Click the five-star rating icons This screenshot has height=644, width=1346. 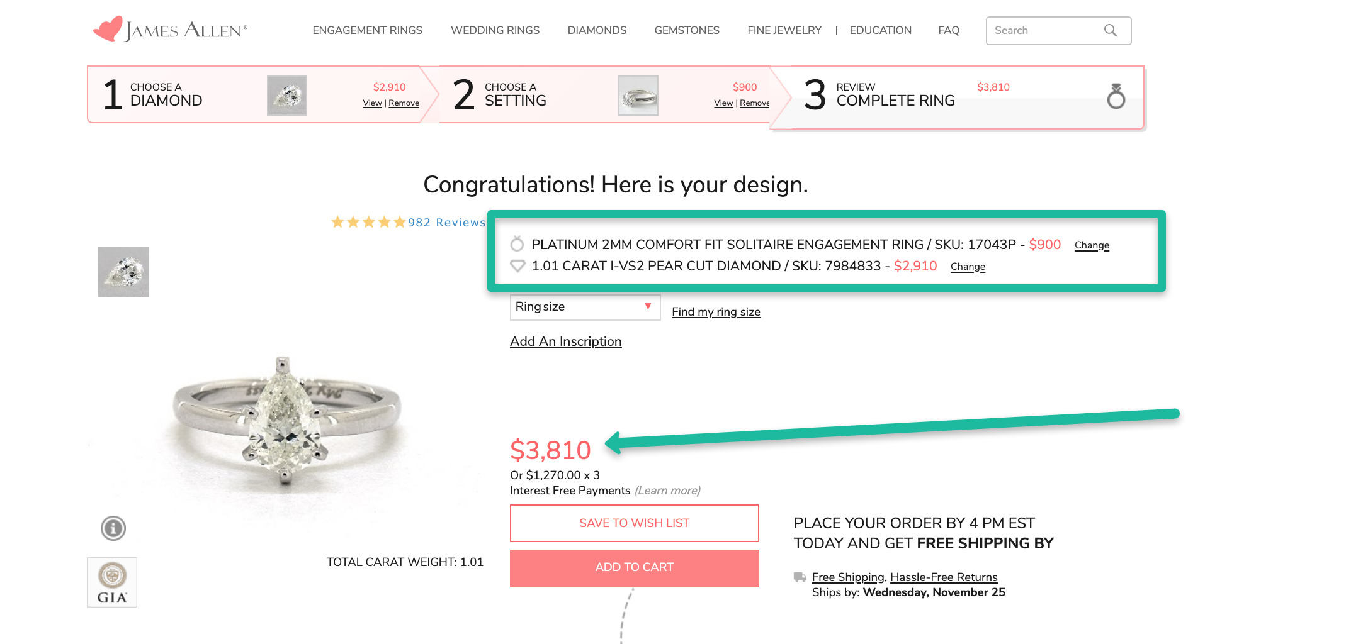(x=368, y=222)
